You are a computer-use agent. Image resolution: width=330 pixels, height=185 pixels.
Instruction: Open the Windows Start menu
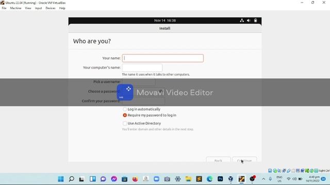click(61, 179)
